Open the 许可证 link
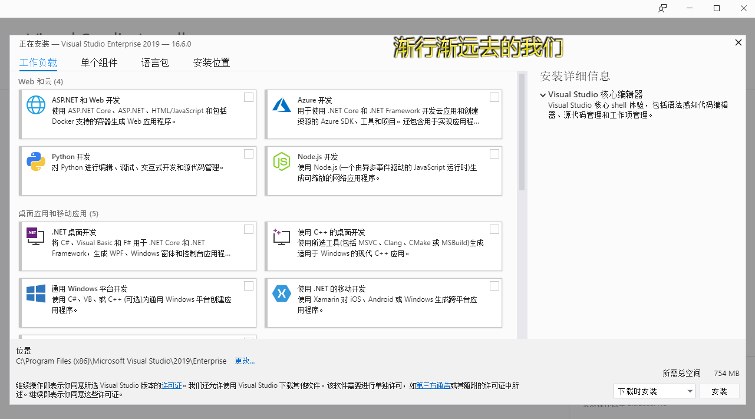 (x=172, y=385)
